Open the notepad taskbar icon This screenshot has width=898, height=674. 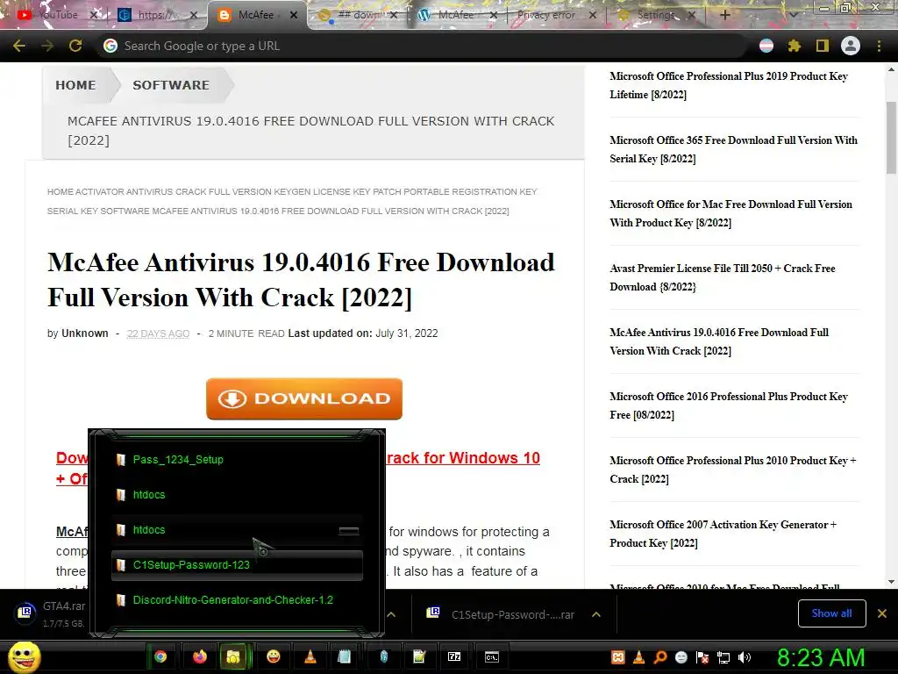click(344, 656)
